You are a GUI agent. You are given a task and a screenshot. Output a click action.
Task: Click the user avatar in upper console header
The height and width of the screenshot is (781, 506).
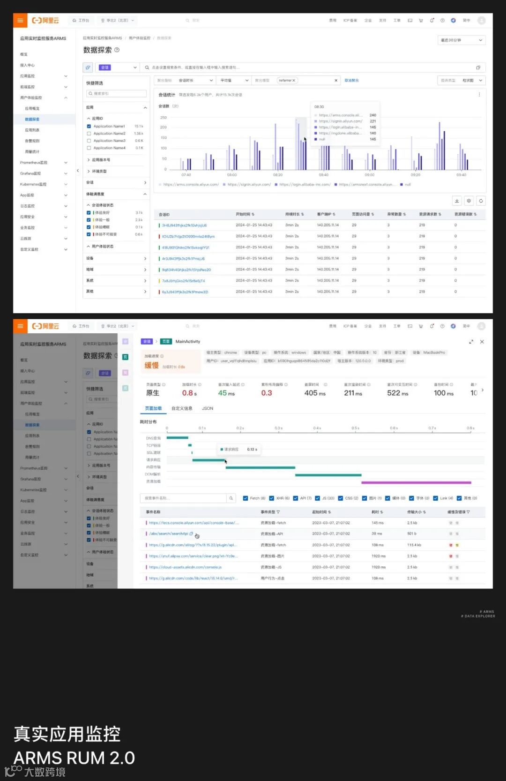pyautogui.click(x=481, y=20)
